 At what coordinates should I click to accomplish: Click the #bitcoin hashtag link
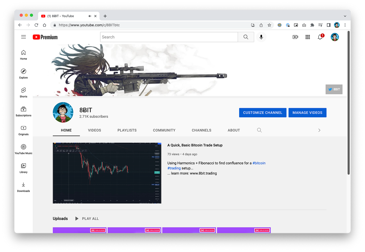(x=259, y=163)
